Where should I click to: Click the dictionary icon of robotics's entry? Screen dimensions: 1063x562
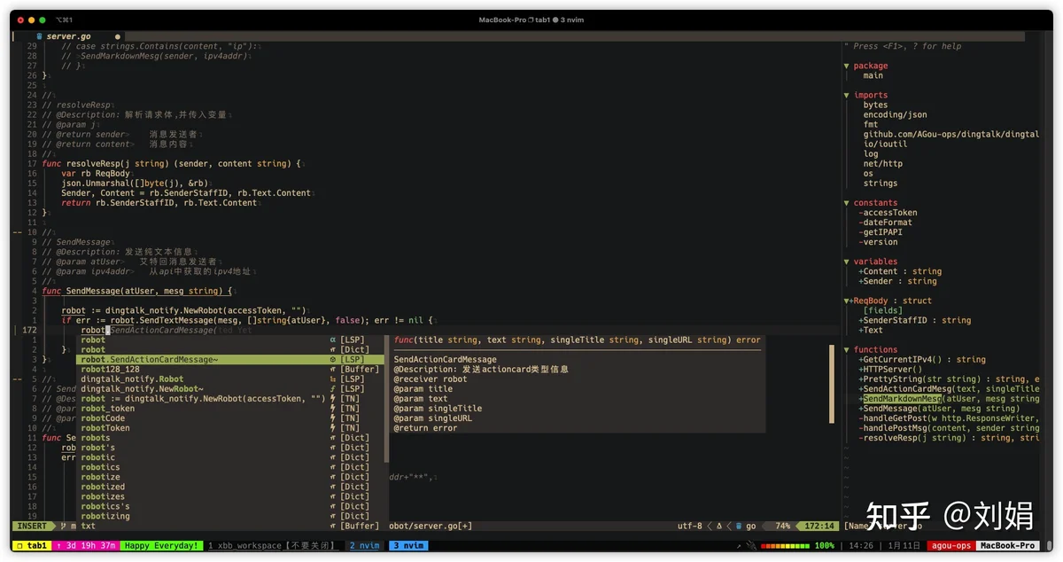(x=332, y=505)
